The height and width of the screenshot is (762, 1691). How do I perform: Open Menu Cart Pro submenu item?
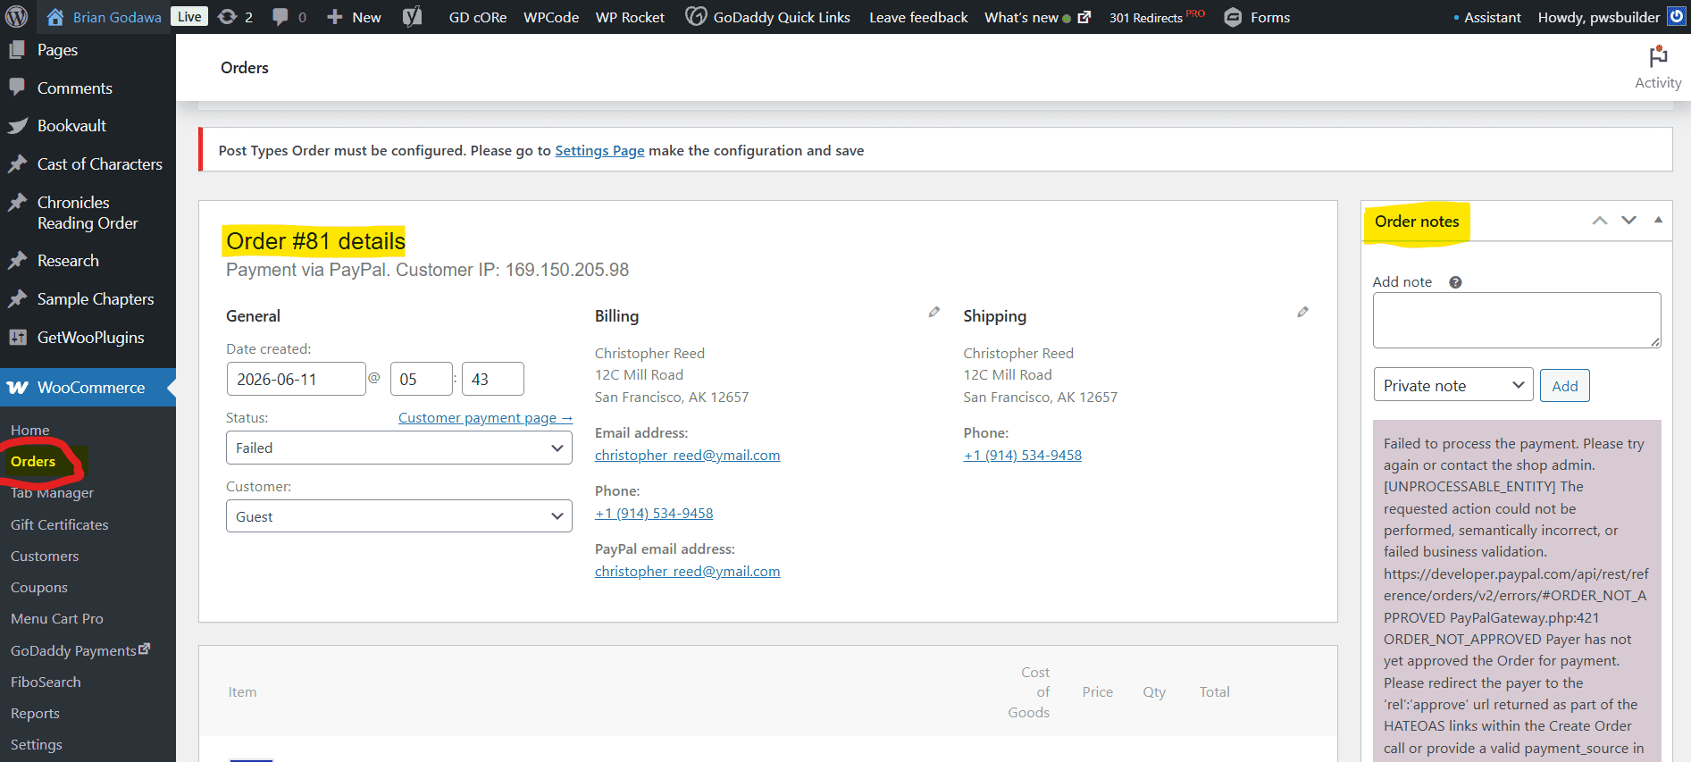[57, 619]
